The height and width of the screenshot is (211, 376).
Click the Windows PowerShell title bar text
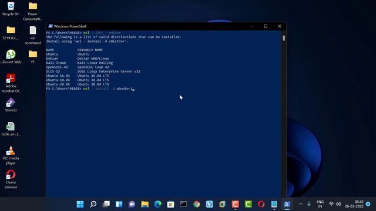[x=70, y=26]
